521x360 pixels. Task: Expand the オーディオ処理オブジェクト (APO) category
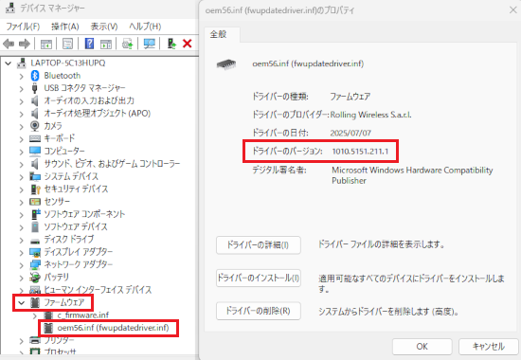point(21,114)
